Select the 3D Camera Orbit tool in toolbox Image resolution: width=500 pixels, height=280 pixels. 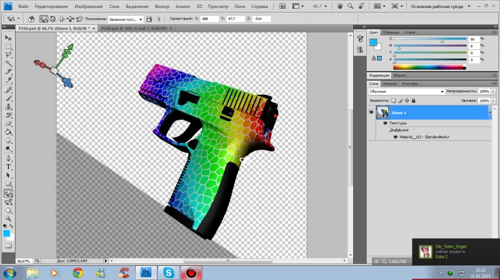pos(8,201)
